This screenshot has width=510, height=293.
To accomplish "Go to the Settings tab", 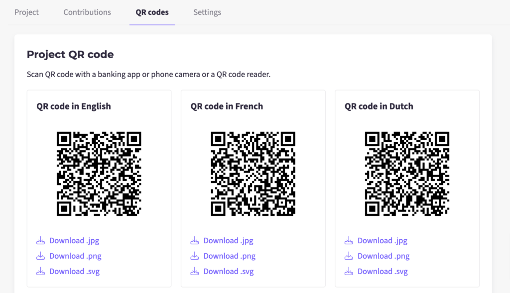I will coord(207,12).
